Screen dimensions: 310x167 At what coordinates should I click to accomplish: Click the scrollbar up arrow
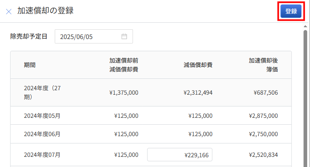[x=306, y=26]
